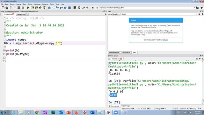Click the Step into debug icon
Viewport: 204px width, 115px height.
(x=57, y=8)
